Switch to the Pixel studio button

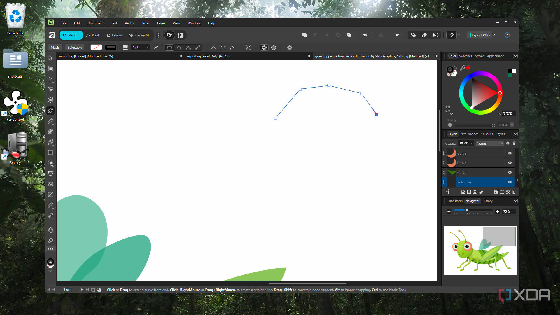point(92,35)
